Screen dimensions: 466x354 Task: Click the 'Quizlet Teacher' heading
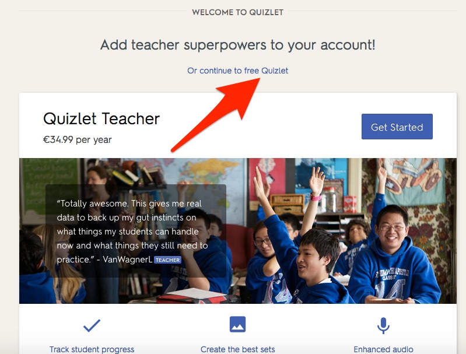pos(101,118)
